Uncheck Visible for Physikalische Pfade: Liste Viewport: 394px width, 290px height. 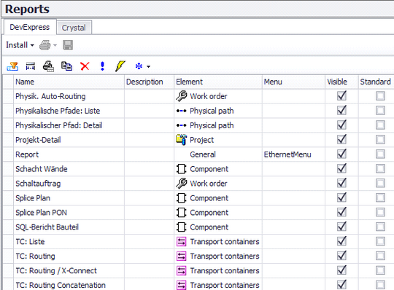tap(341, 110)
